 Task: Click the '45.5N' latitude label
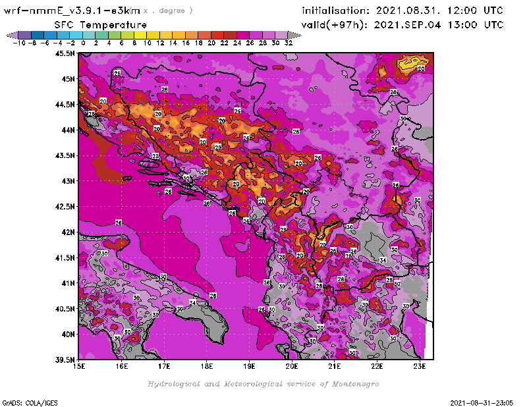click(x=65, y=53)
